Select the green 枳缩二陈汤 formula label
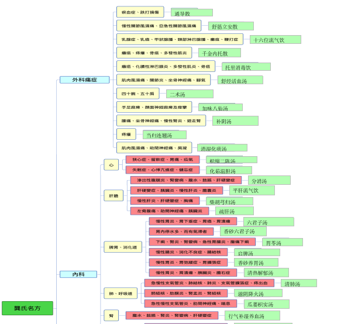The height and width of the screenshot is (324, 358). pos(232,160)
